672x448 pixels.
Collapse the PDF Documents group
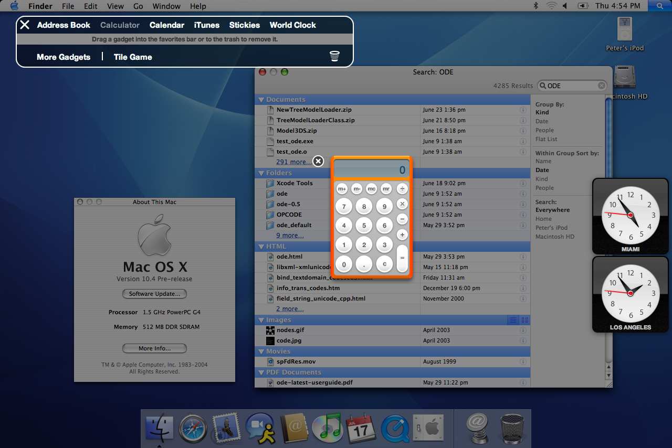261,372
